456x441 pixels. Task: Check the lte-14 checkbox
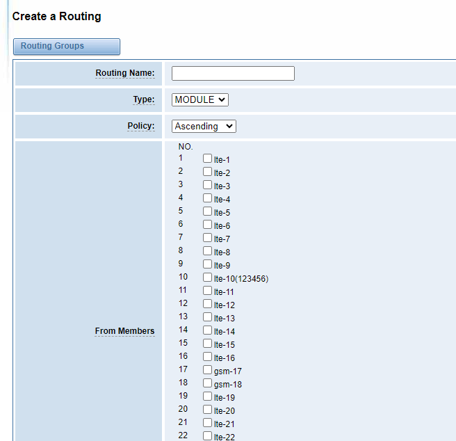pyautogui.click(x=207, y=330)
